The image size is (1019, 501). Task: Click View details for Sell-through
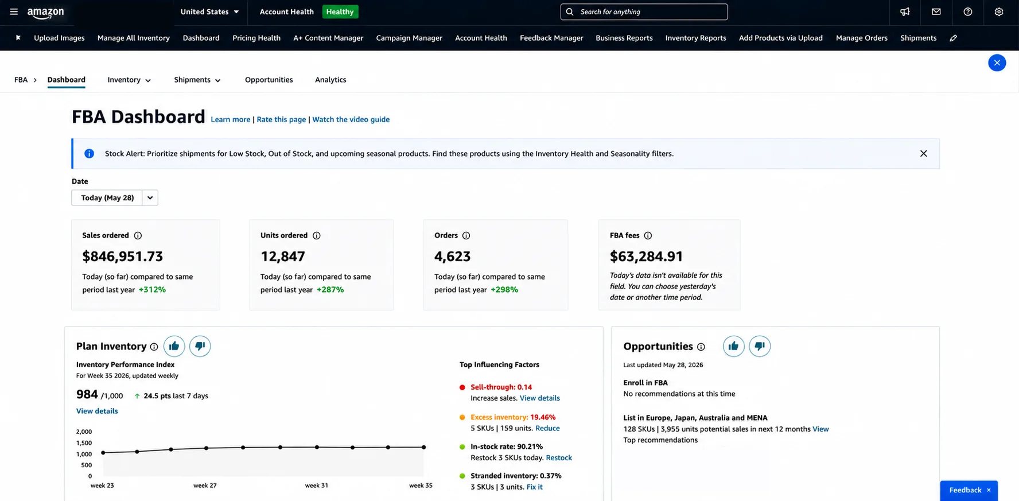[x=539, y=398]
